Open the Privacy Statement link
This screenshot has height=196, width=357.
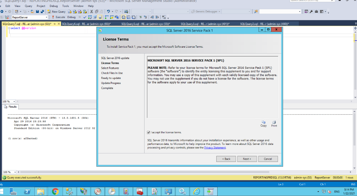coord(215,148)
